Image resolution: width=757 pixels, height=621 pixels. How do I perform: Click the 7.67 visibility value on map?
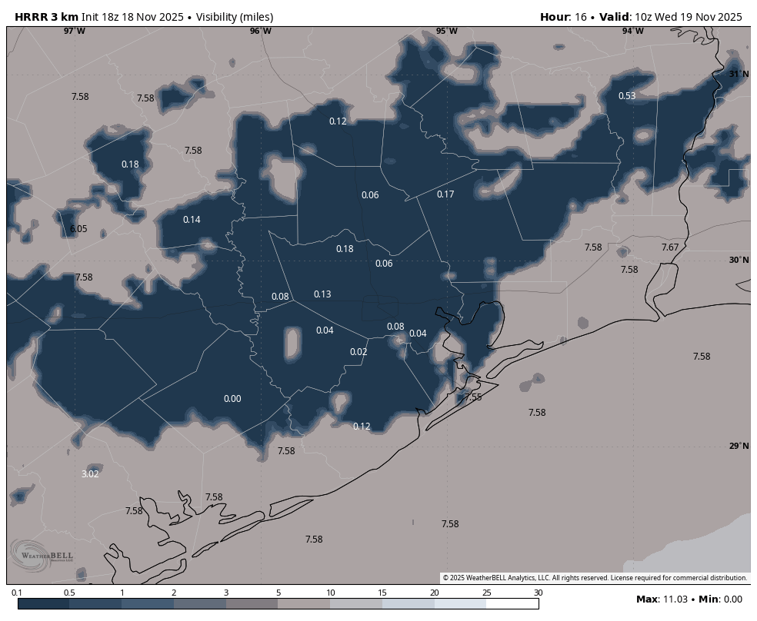[670, 247]
